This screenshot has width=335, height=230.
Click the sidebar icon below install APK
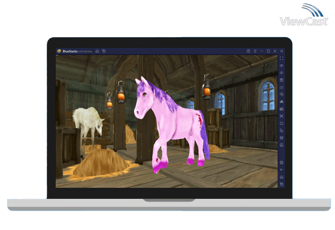tap(282, 109)
